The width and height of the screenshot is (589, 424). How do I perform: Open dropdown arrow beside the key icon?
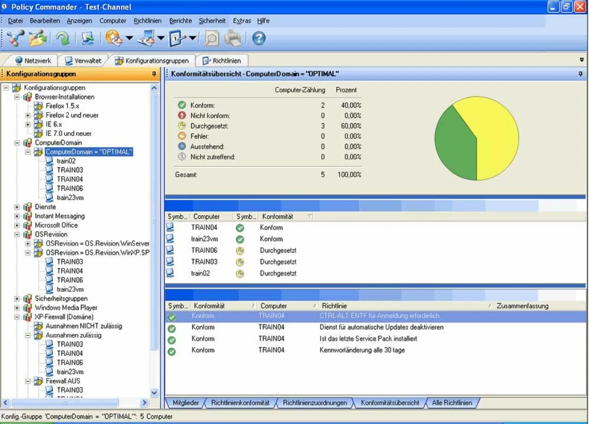[x=192, y=38]
